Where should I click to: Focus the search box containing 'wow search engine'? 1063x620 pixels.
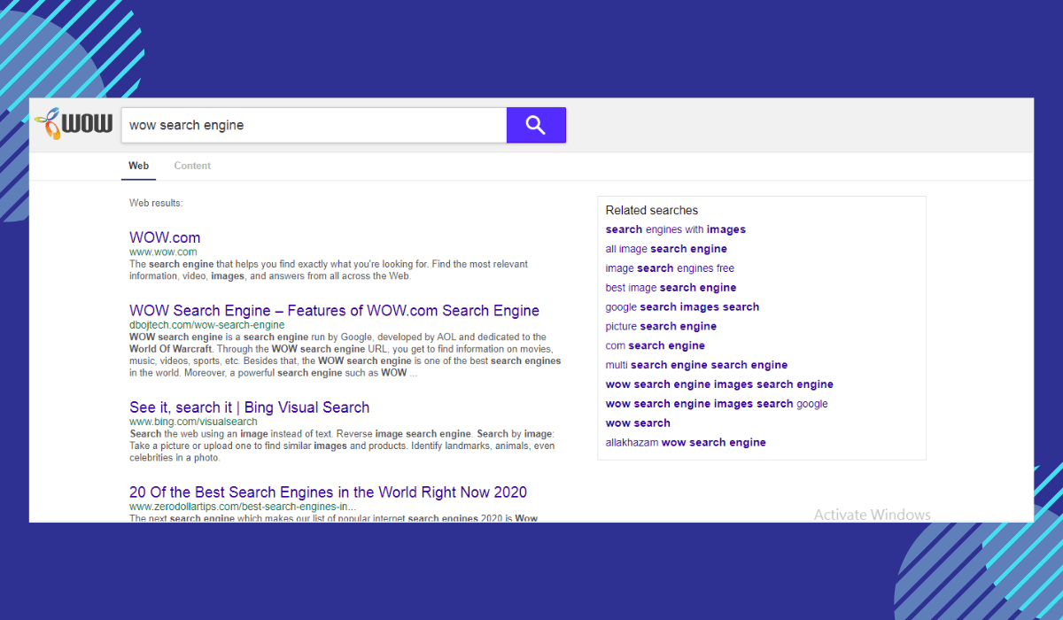click(x=314, y=125)
